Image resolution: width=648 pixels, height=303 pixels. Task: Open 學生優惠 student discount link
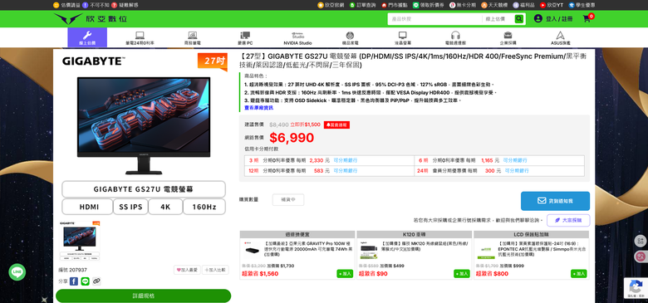pyautogui.click(x=582, y=5)
